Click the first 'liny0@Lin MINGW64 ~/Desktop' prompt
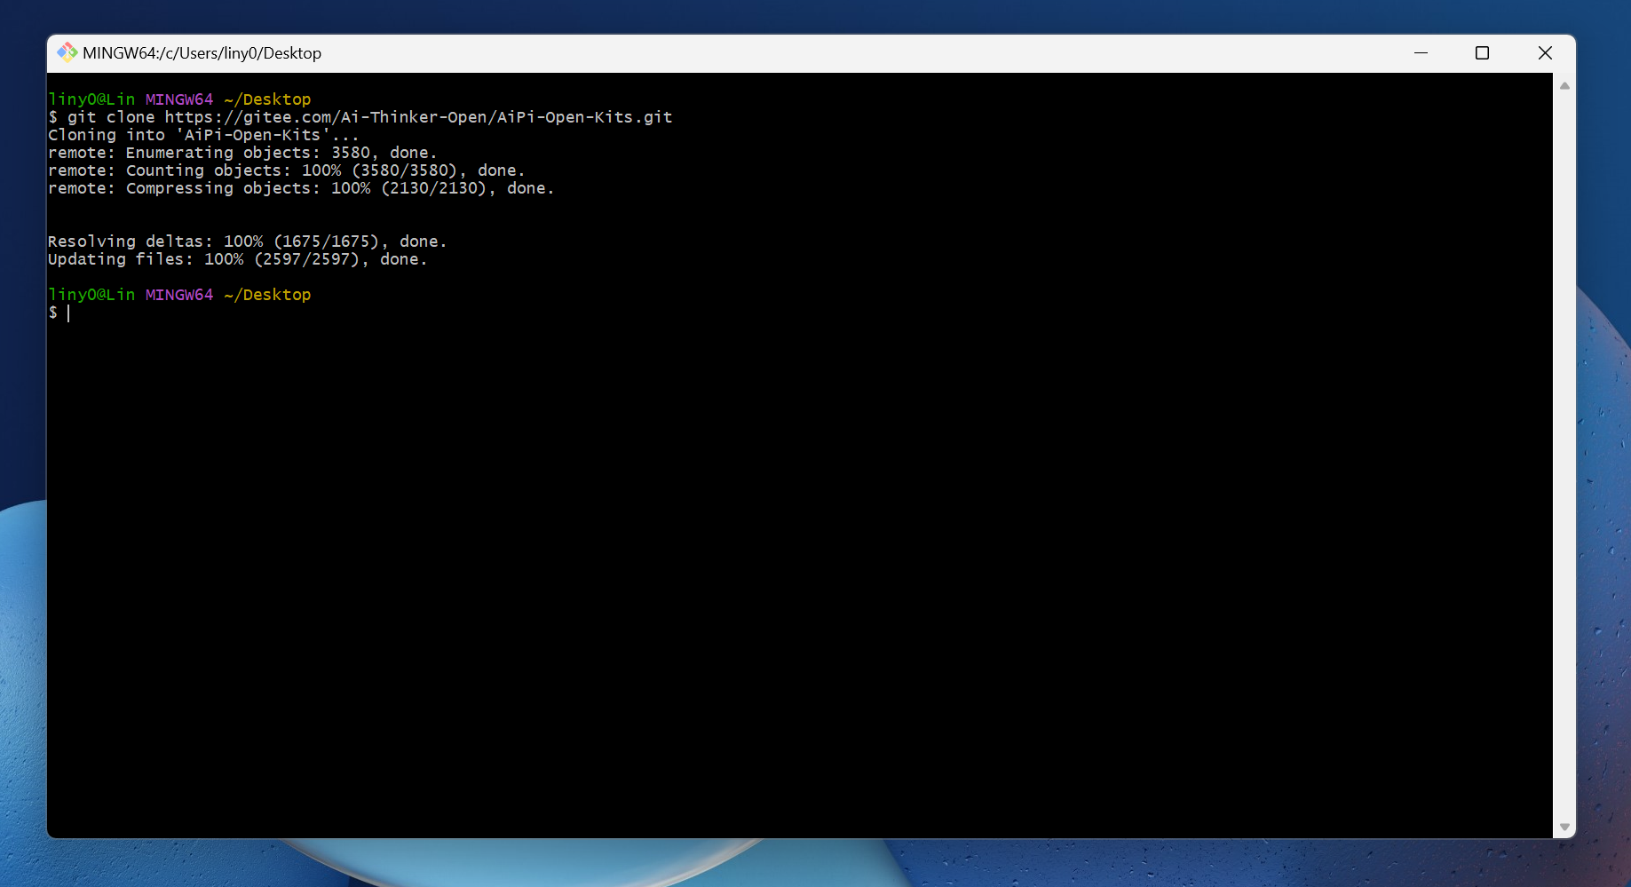Screen dimensions: 1631x887 tap(179, 99)
